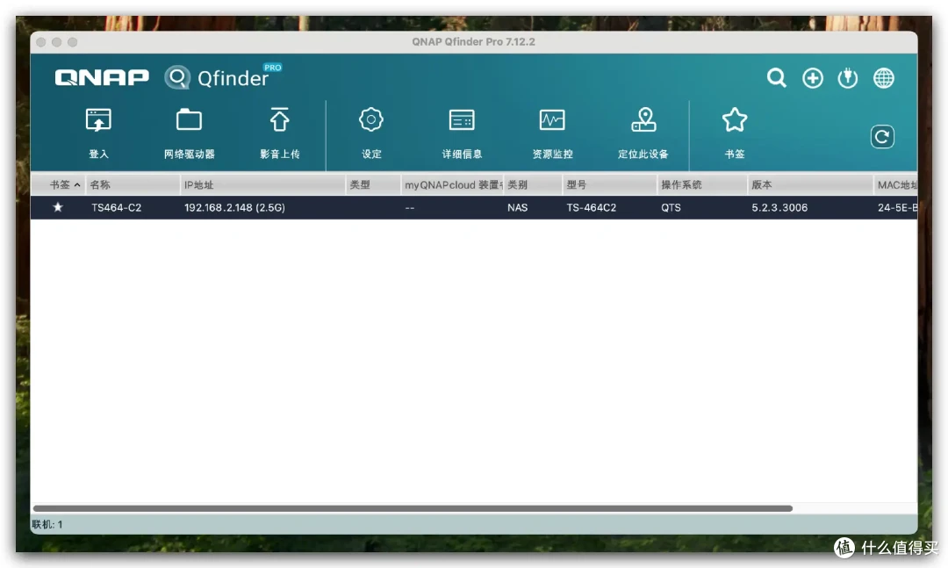Open 资源监控 resource monitor
Viewport: 948px width, 568px height.
point(552,119)
